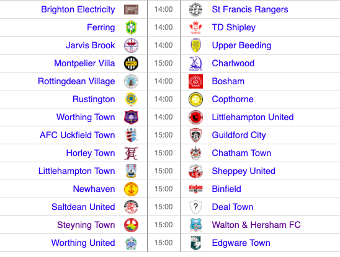Click the 15:00 kickoff time for Saltdean United

click(164, 207)
